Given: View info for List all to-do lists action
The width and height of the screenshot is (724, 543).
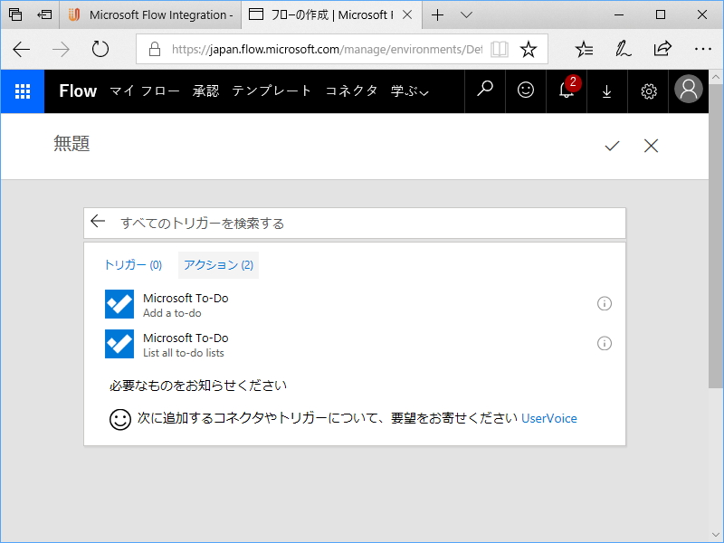Looking at the screenshot, I should tap(605, 343).
